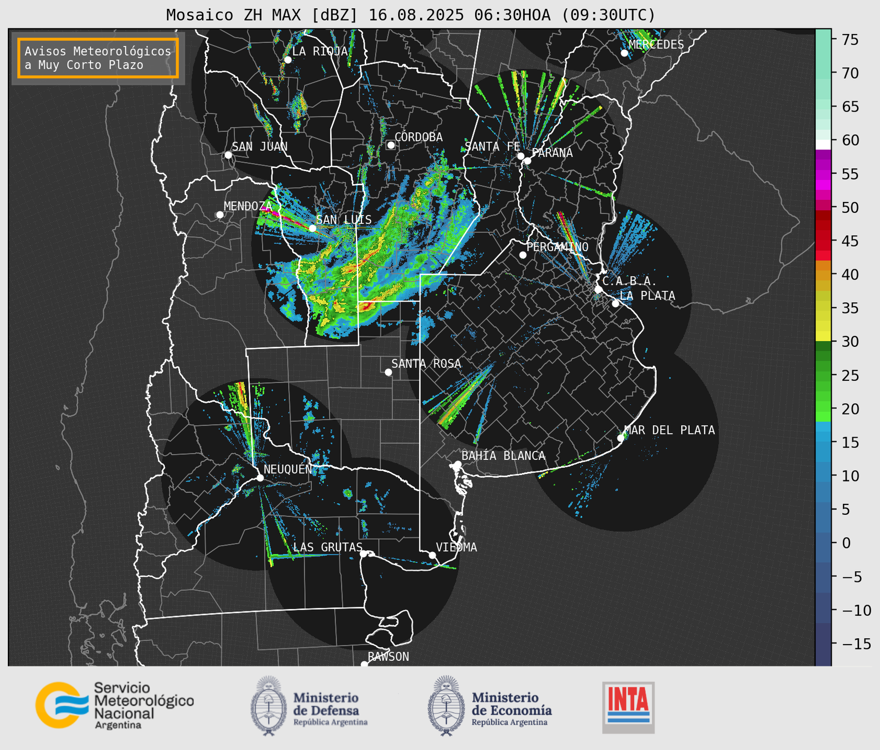Click the green 25 dBZ color band
Viewport: 880px width, 750px height.
coord(823,376)
